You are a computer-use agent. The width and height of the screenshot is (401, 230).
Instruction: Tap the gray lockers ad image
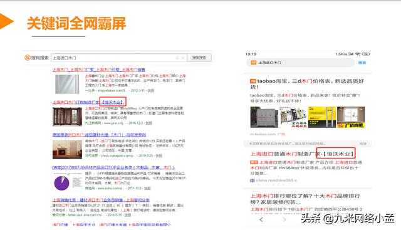[264, 117]
